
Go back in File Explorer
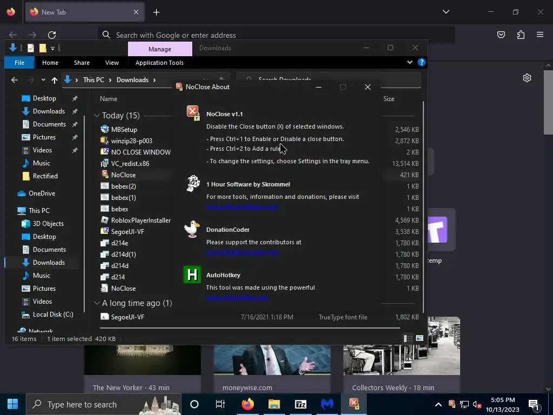[15, 80]
